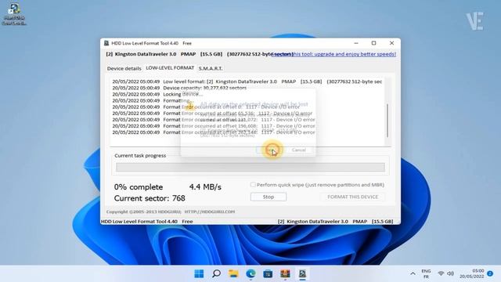Click the Stop button
This screenshot has width=501, height=282.
[269, 197]
